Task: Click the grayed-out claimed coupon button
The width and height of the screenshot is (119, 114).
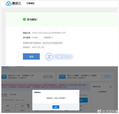Action: pos(48,77)
